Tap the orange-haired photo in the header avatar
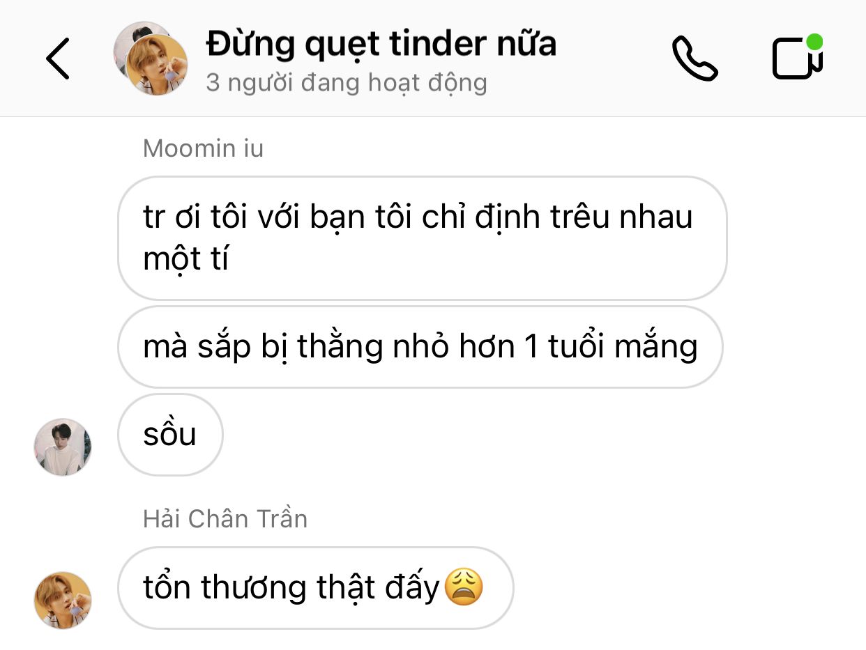This screenshot has height=650, width=866. [x=157, y=65]
